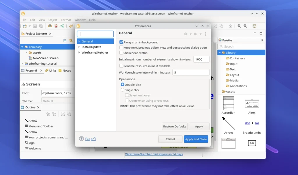Click the Restore Defaults button
Image resolution: width=298 pixels, height=175 pixels.
pos(174,126)
